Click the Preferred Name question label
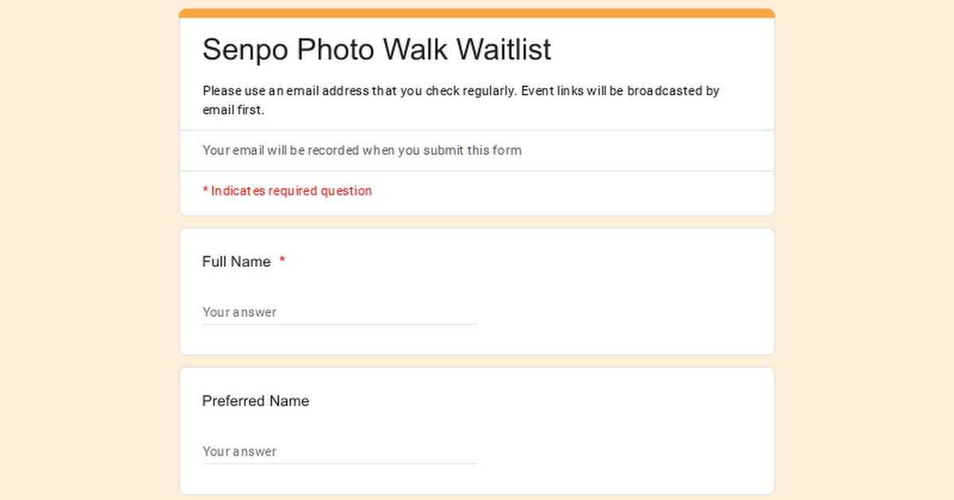 point(255,402)
